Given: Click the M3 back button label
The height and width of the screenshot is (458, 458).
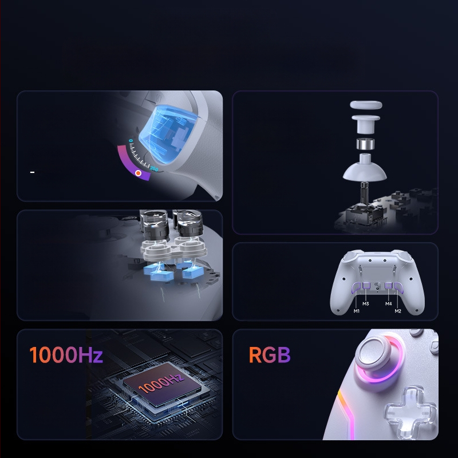Looking at the screenshot, I should (365, 303).
